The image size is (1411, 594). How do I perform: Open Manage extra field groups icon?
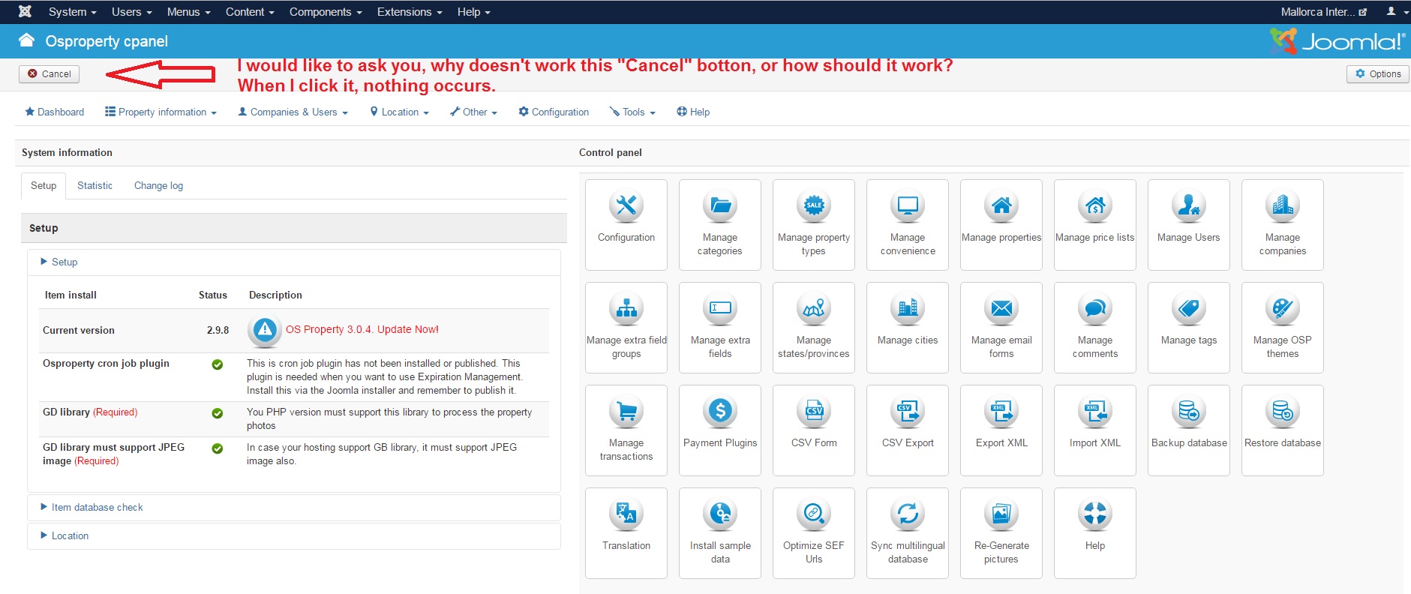tap(626, 327)
